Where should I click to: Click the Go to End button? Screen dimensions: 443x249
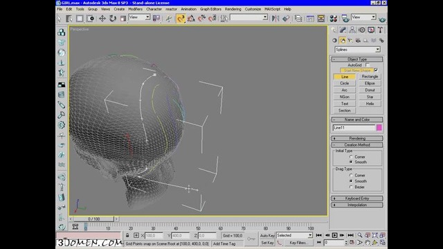pos(351,235)
